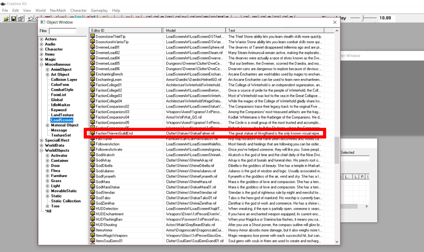
Task: Click the icon beside FactionCompanions03
Action: pos(93,112)
